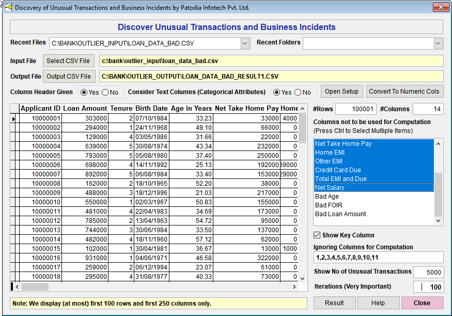Click the column list's scroll up arrow
Image resolution: width=452 pixels, height=316 pixels.
click(439, 144)
